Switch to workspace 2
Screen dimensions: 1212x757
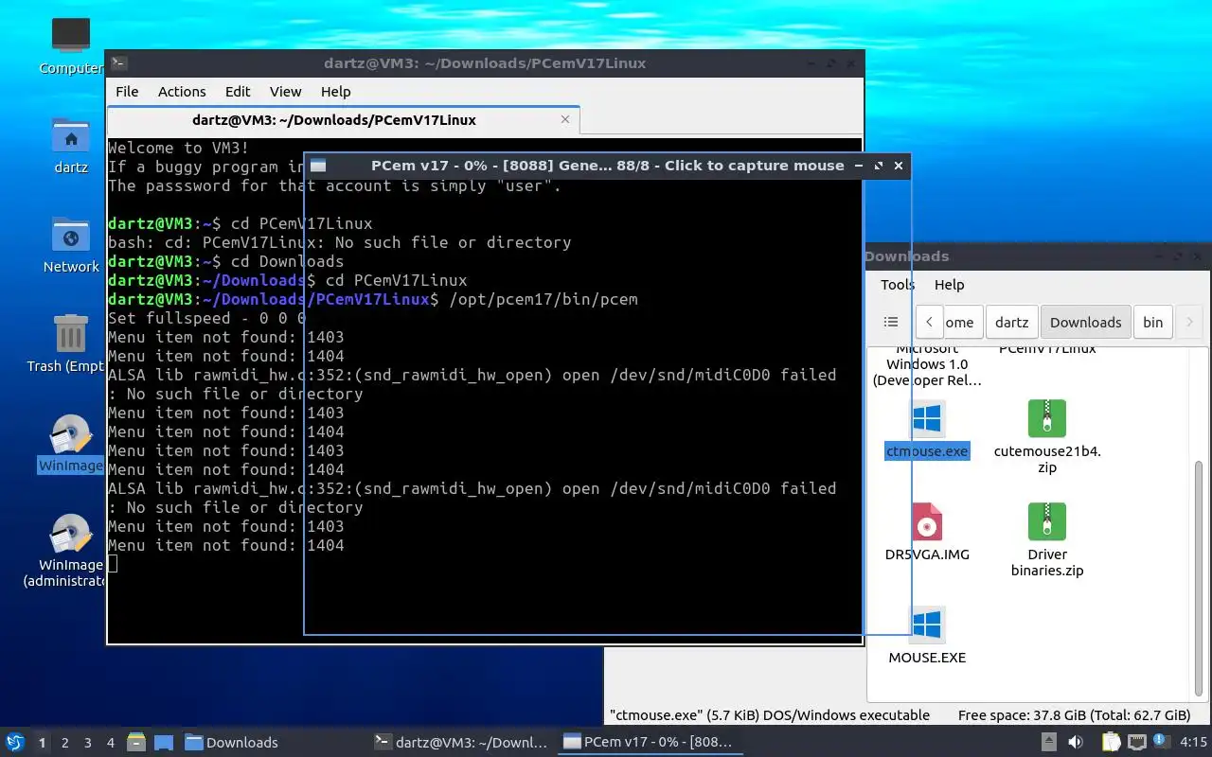(x=65, y=743)
